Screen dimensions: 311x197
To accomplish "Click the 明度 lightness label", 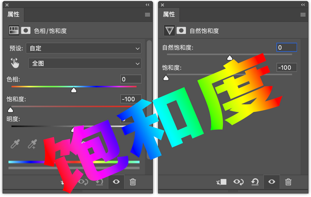I will pyautogui.click(x=13, y=119).
